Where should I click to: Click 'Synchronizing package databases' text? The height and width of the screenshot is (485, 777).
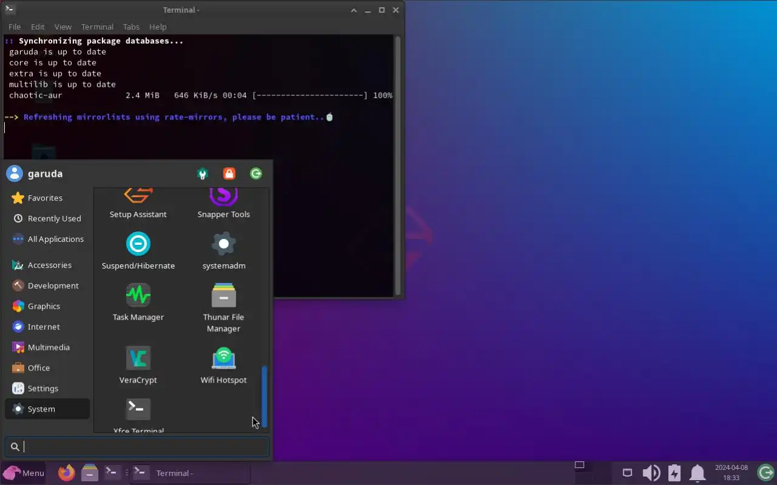[x=101, y=41]
